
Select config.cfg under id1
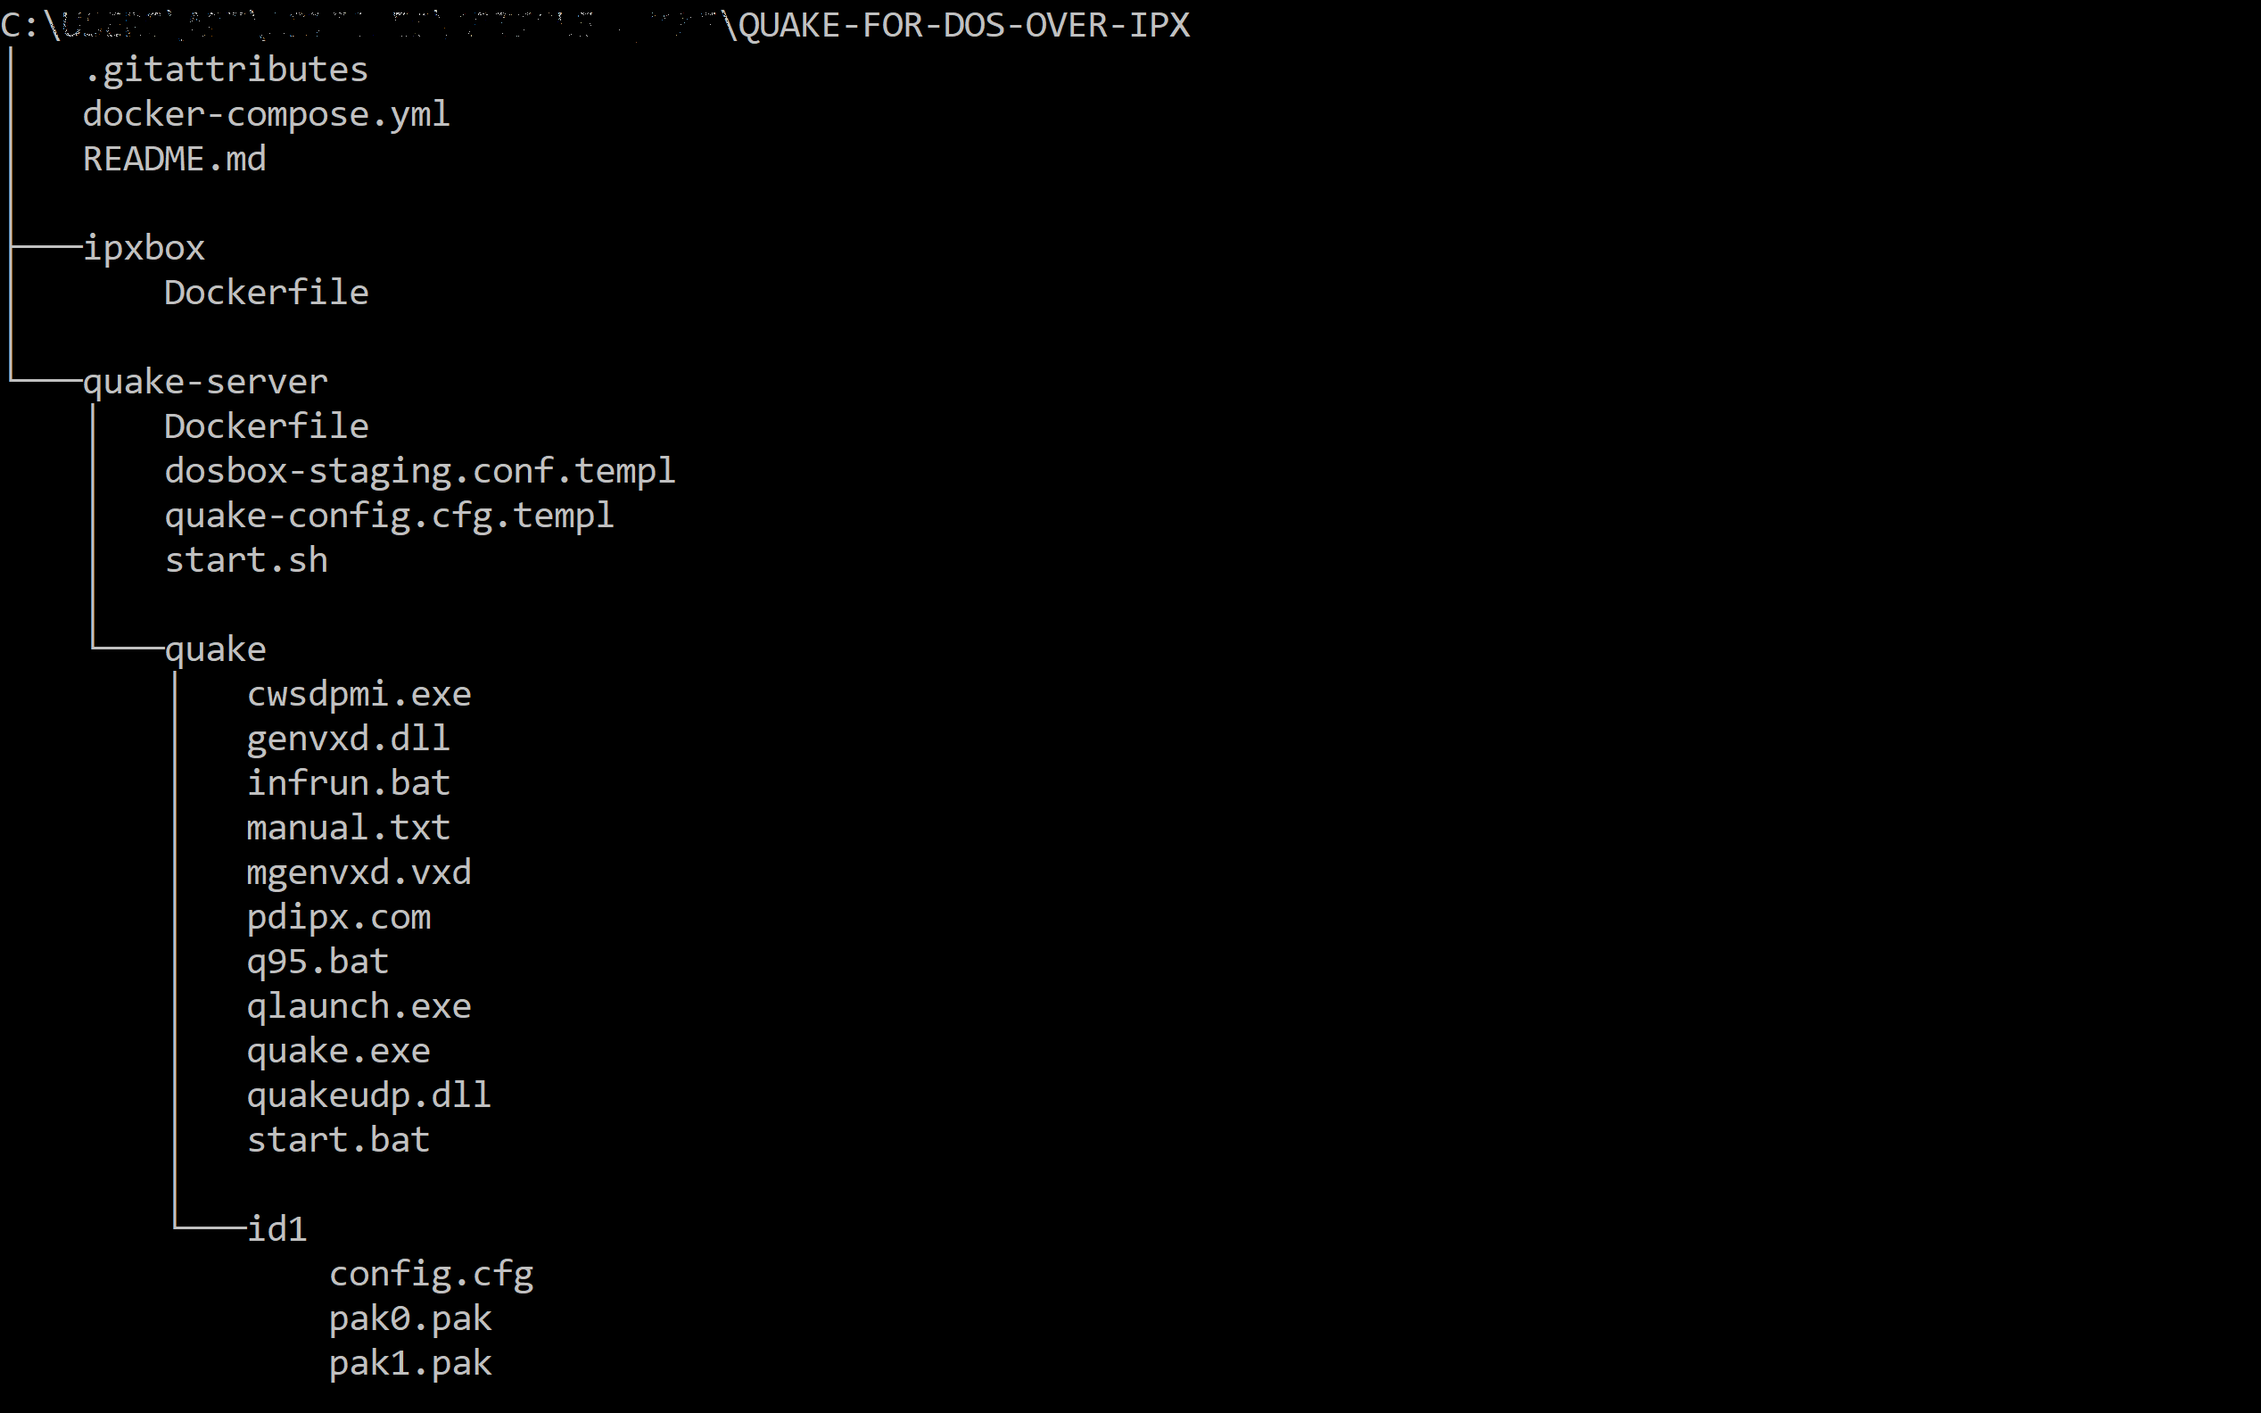[x=431, y=1275]
